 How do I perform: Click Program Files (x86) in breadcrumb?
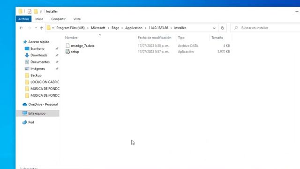pyautogui.click(x=70, y=28)
